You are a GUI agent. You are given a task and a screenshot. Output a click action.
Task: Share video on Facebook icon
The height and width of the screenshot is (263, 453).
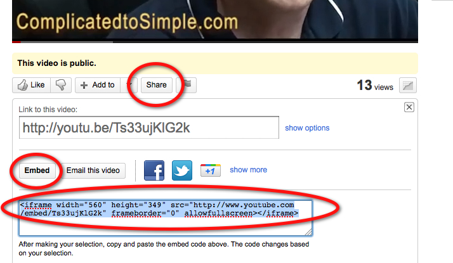(154, 170)
